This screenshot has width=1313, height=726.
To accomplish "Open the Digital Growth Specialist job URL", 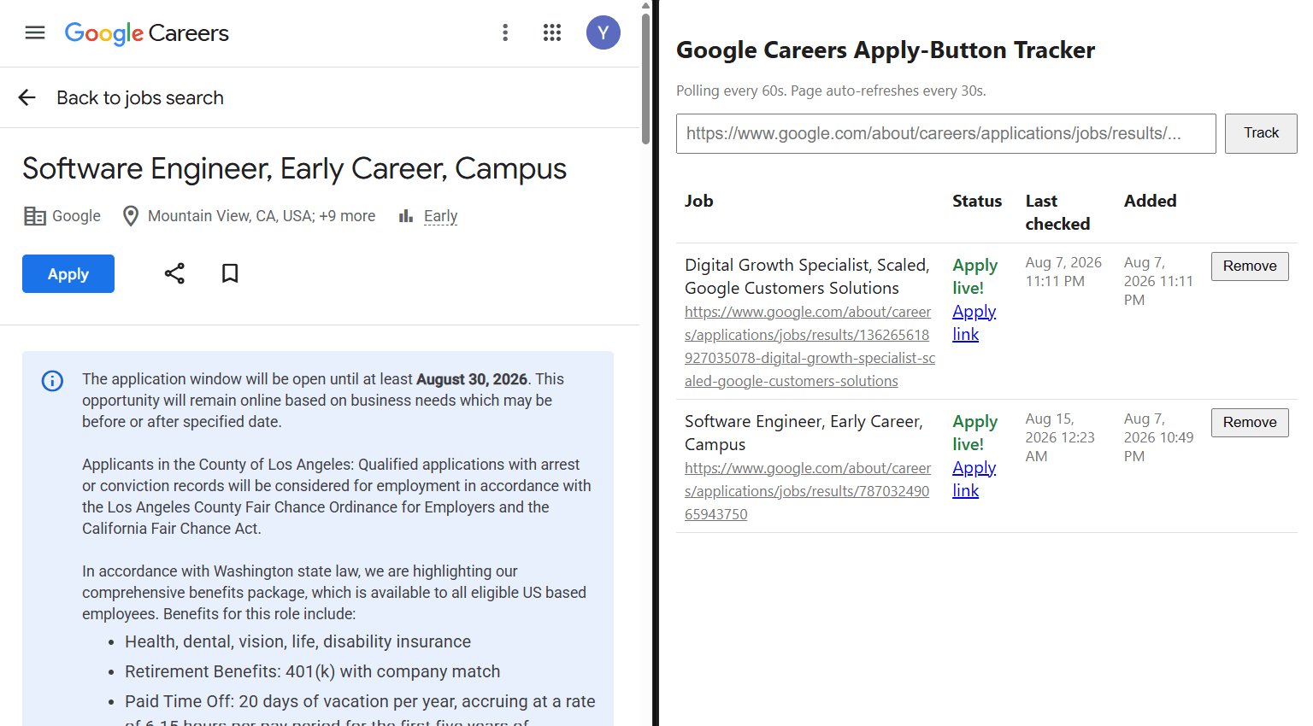I will coord(810,347).
